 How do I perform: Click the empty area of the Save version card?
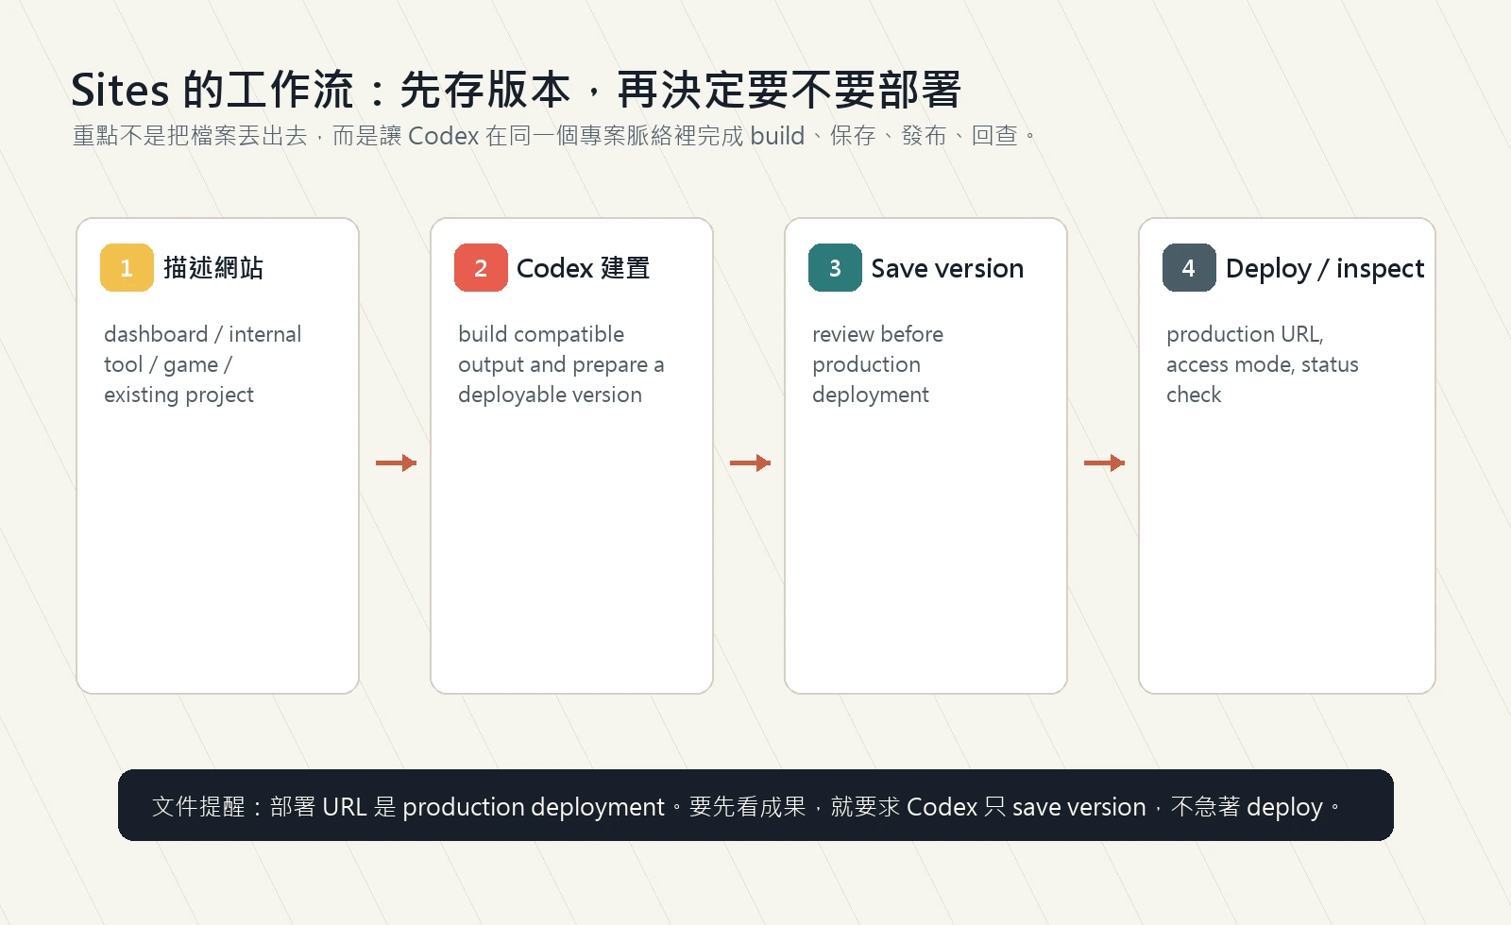[925, 557]
